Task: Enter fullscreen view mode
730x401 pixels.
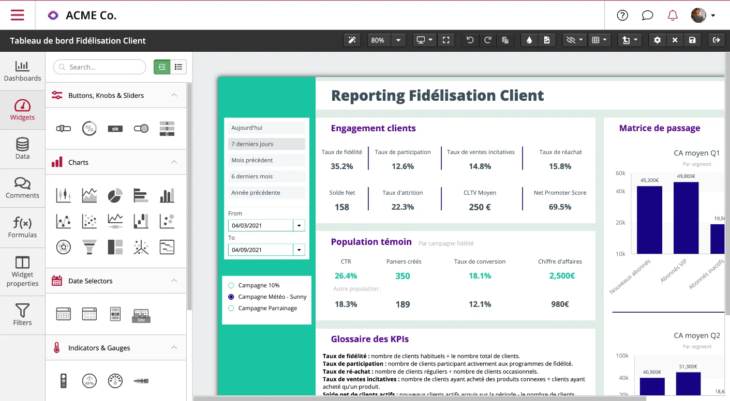Action: click(x=446, y=40)
